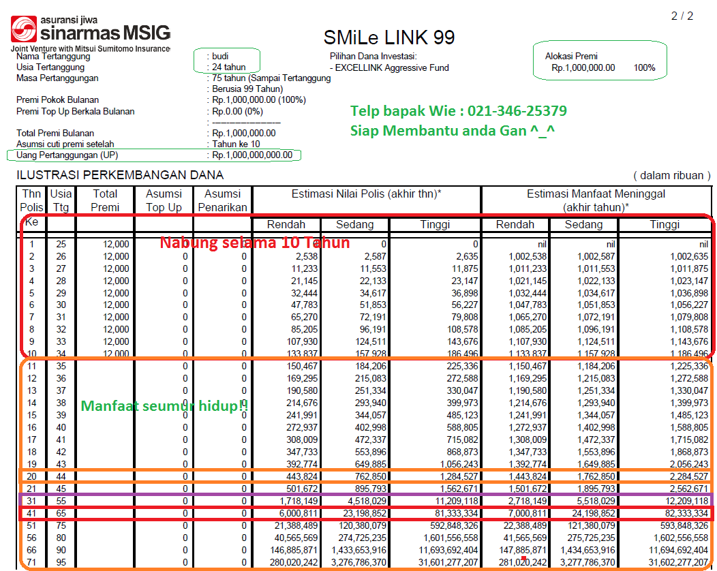The image size is (717, 571).
Task: Click the "SMiLe LINK 99" title
Action: [389, 37]
